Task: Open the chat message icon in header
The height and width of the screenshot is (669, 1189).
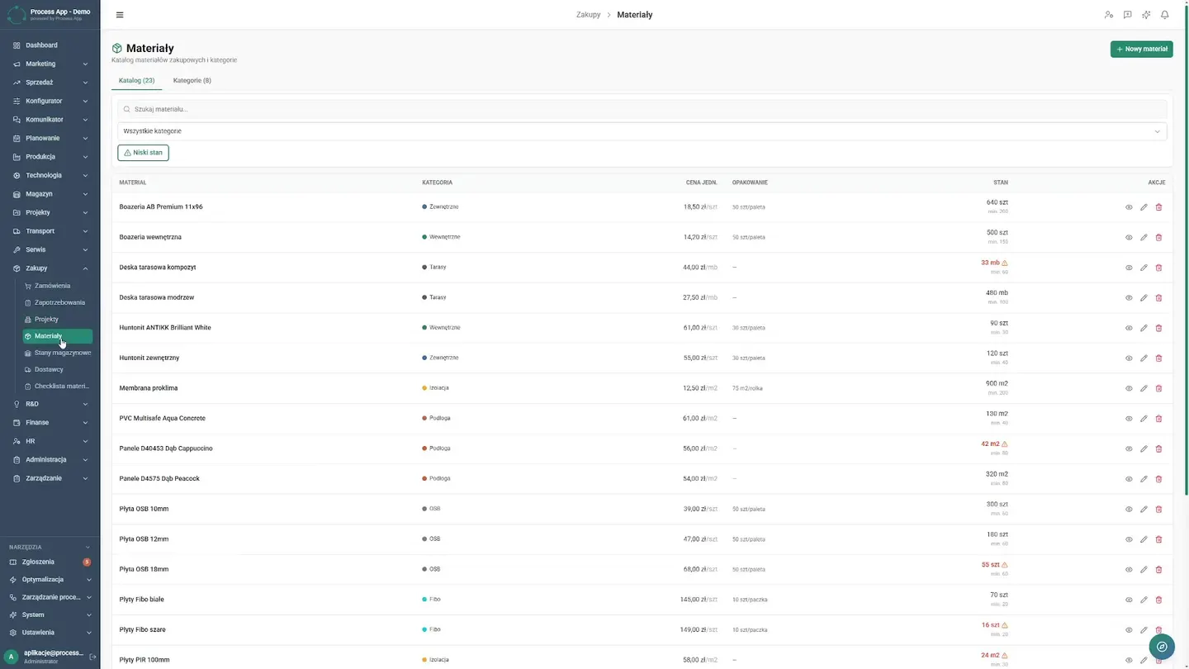Action: pyautogui.click(x=1127, y=15)
